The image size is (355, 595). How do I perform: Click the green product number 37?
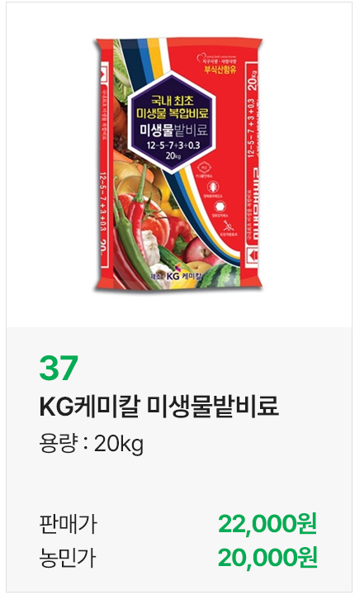pyautogui.click(x=59, y=367)
